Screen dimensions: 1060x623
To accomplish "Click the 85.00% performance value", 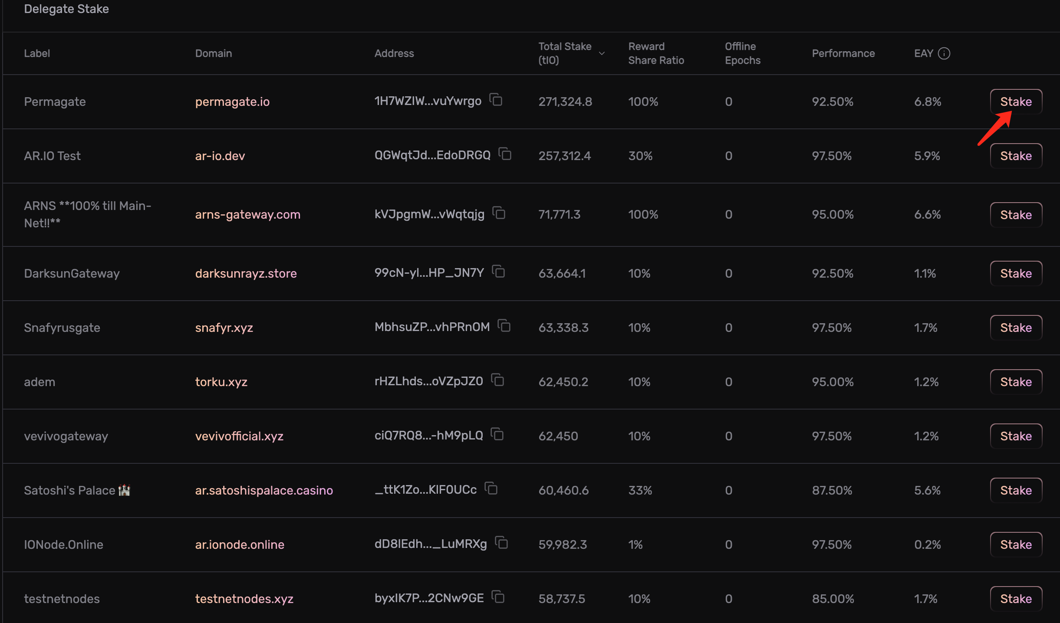I will 833,599.
